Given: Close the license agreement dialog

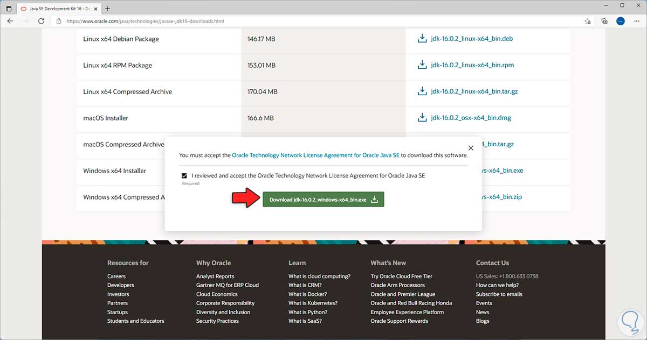Looking at the screenshot, I should pos(471,147).
